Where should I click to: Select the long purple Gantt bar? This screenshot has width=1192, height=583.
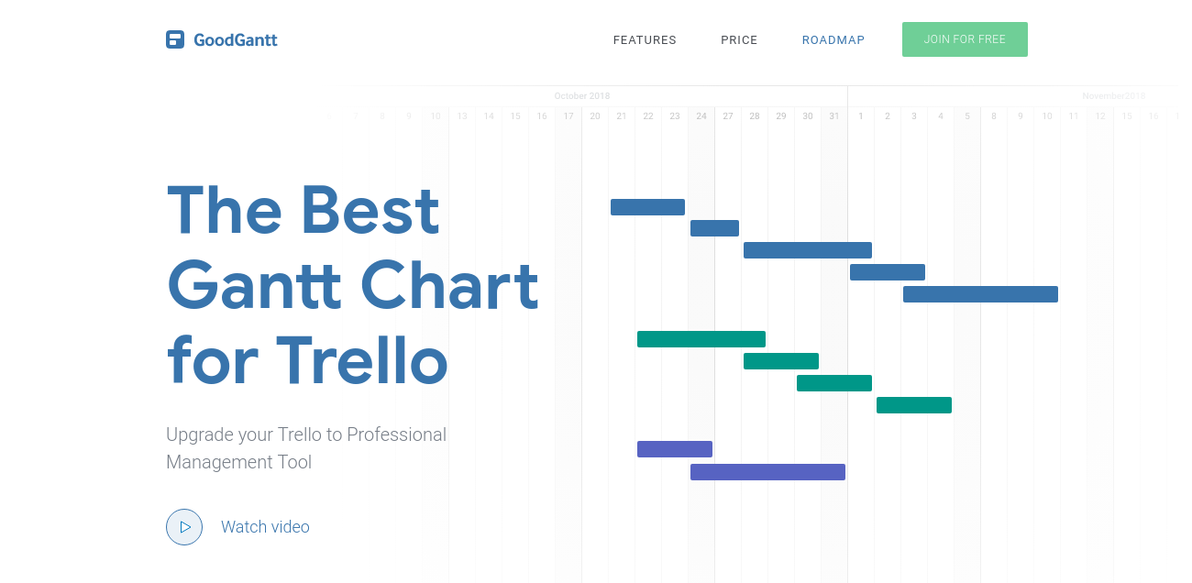[767, 472]
